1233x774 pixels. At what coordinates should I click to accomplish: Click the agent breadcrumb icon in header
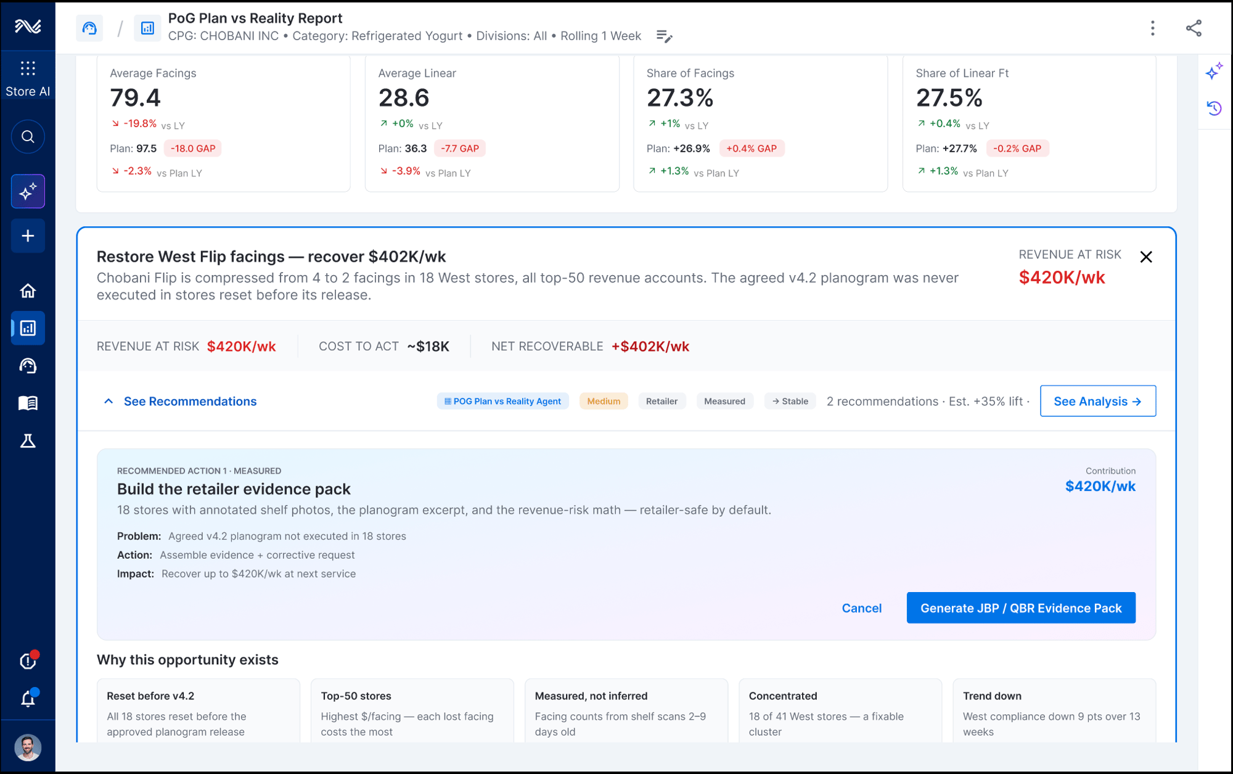tap(89, 28)
